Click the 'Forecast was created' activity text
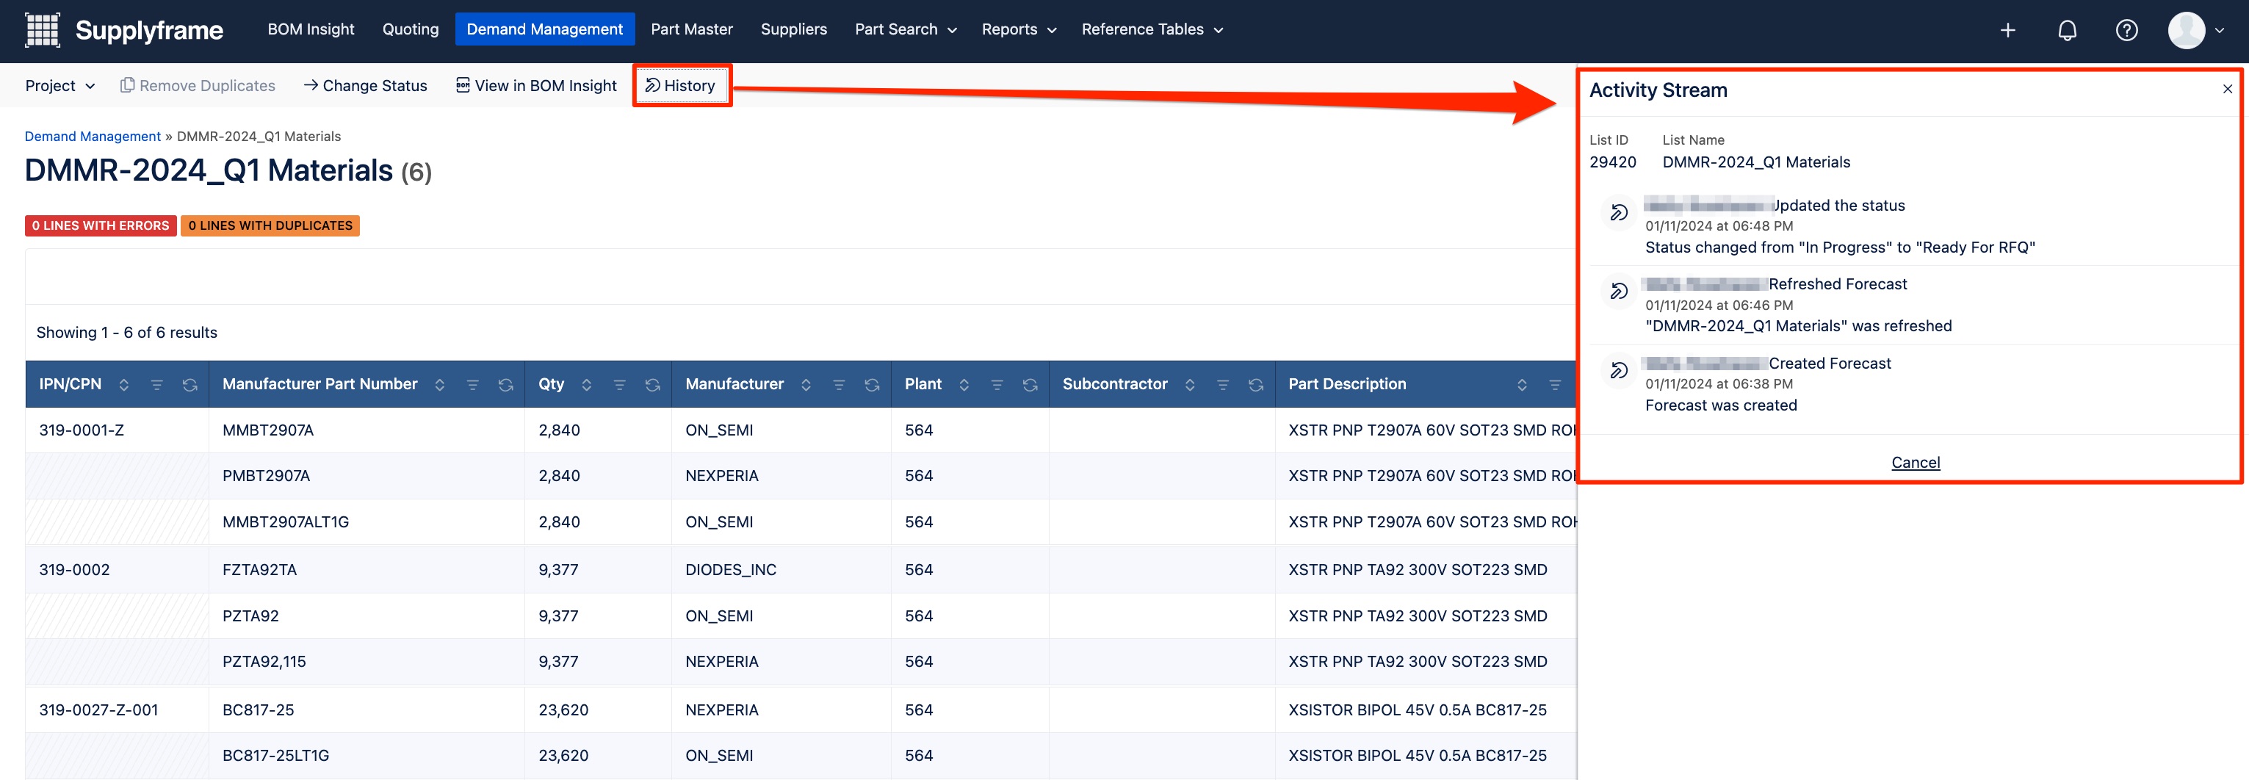 [1721, 405]
